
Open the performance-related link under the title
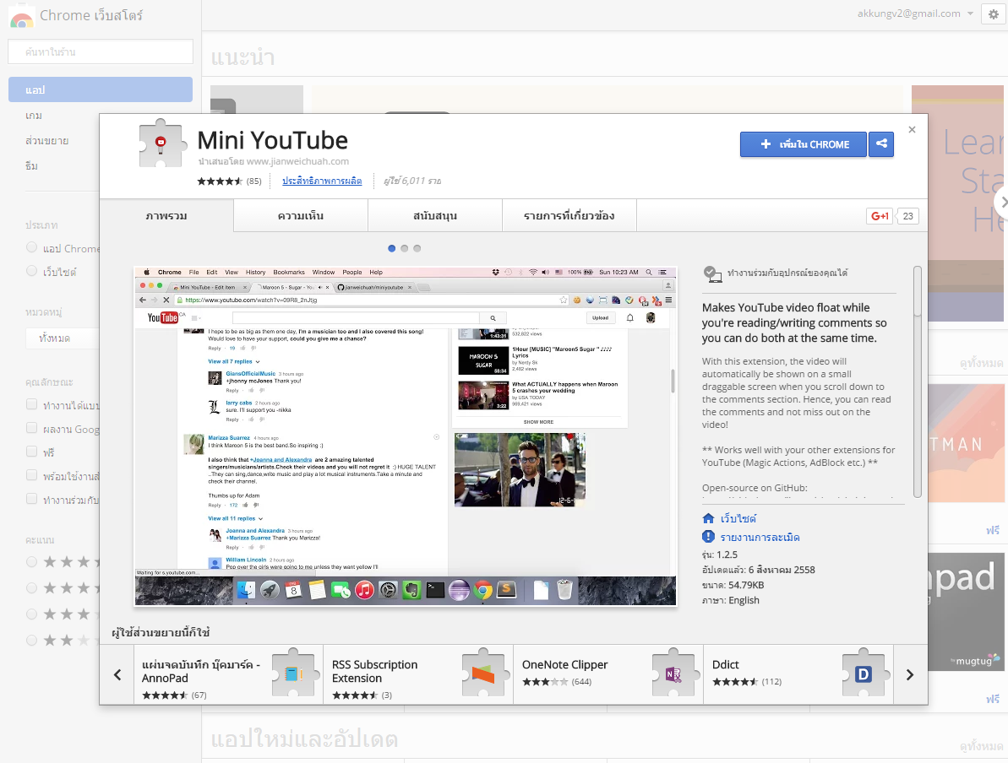pyautogui.click(x=322, y=181)
